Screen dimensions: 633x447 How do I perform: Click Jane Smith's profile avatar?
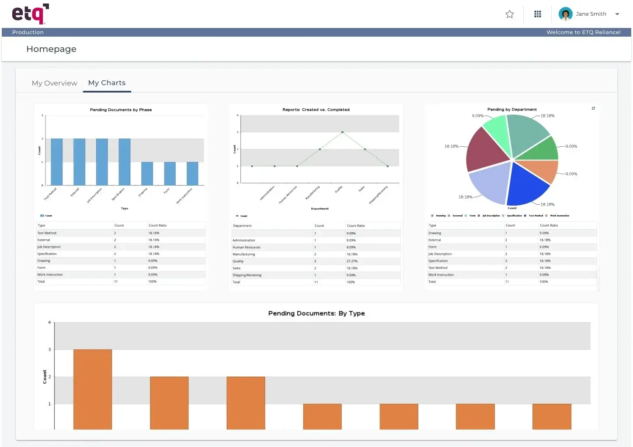tap(565, 14)
